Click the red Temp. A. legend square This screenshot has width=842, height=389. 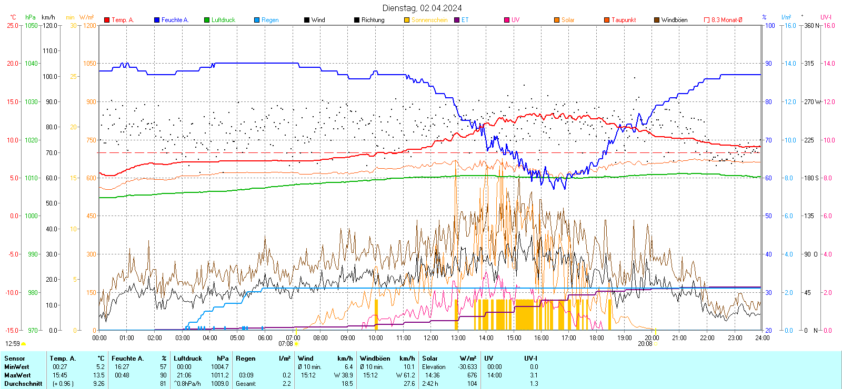click(x=107, y=20)
